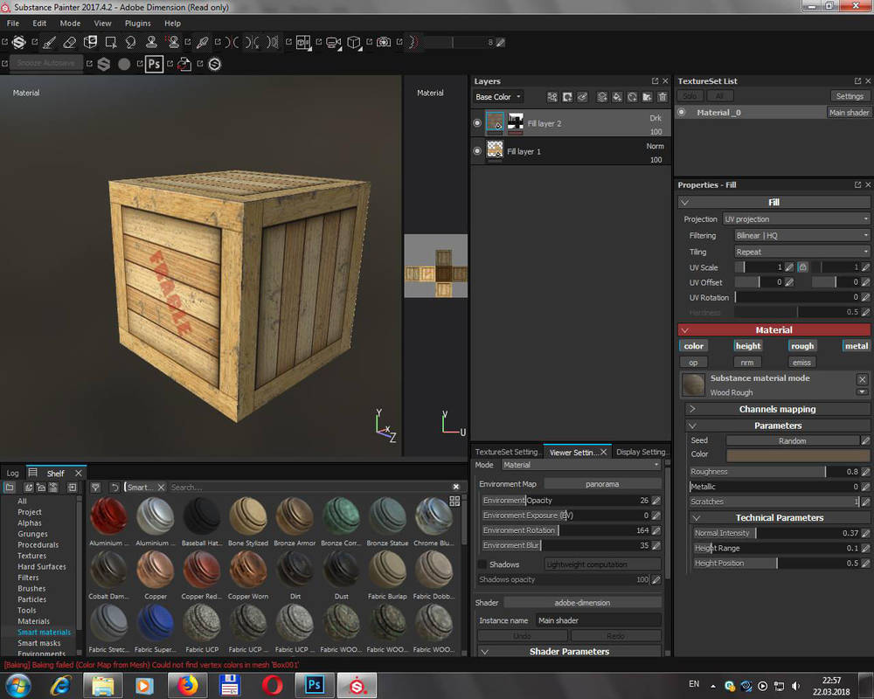Enable the Shadows checkbox
The image size is (874, 699).
[482, 564]
